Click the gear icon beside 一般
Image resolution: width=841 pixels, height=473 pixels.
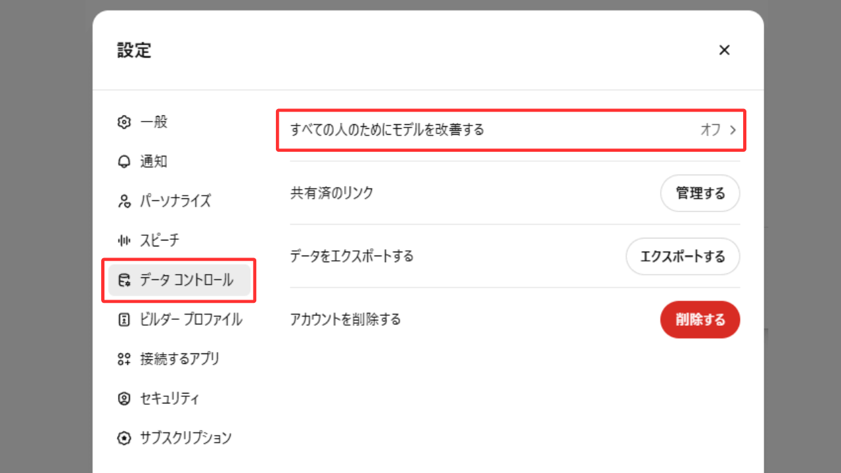pyautogui.click(x=124, y=122)
